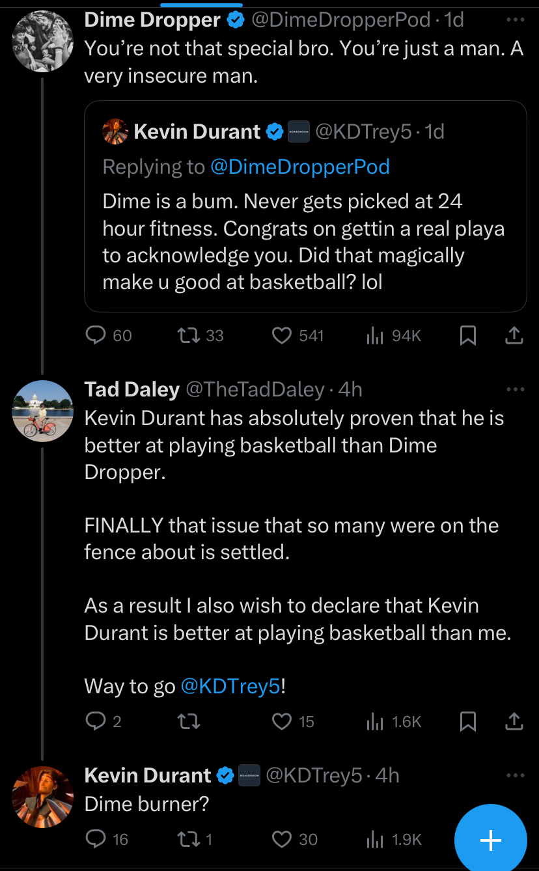Like Kevin Durant's 'Dime burner?' reply

tap(282, 840)
